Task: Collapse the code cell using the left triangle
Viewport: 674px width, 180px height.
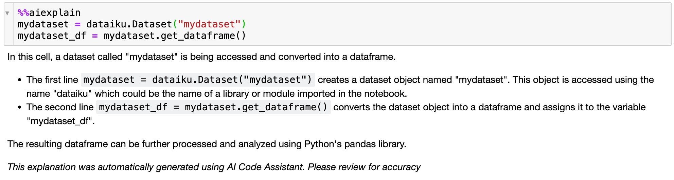Action: (7, 13)
